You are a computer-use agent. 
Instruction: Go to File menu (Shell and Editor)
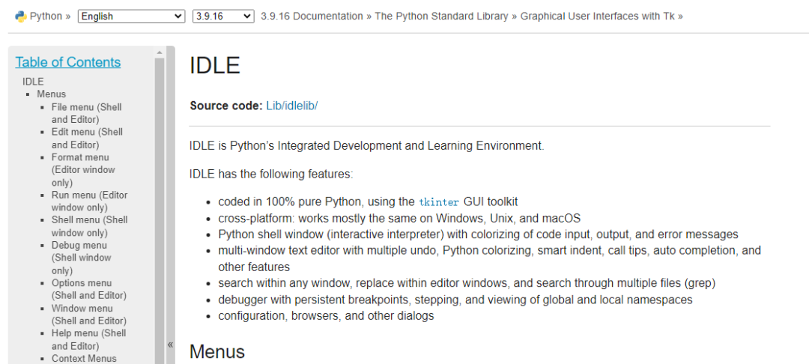click(x=87, y=113)
